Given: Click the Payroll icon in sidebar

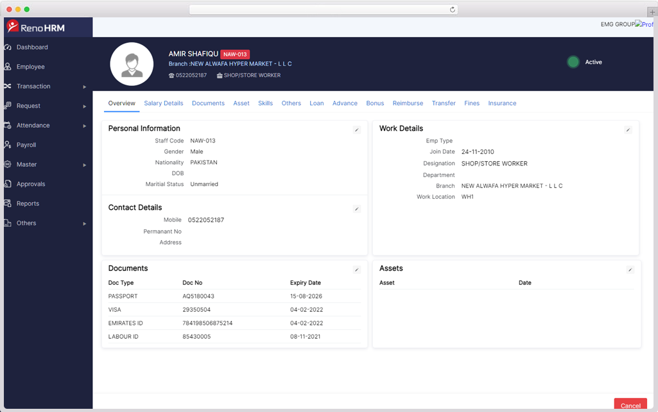Looking at the screenshot, I should 8,145.
